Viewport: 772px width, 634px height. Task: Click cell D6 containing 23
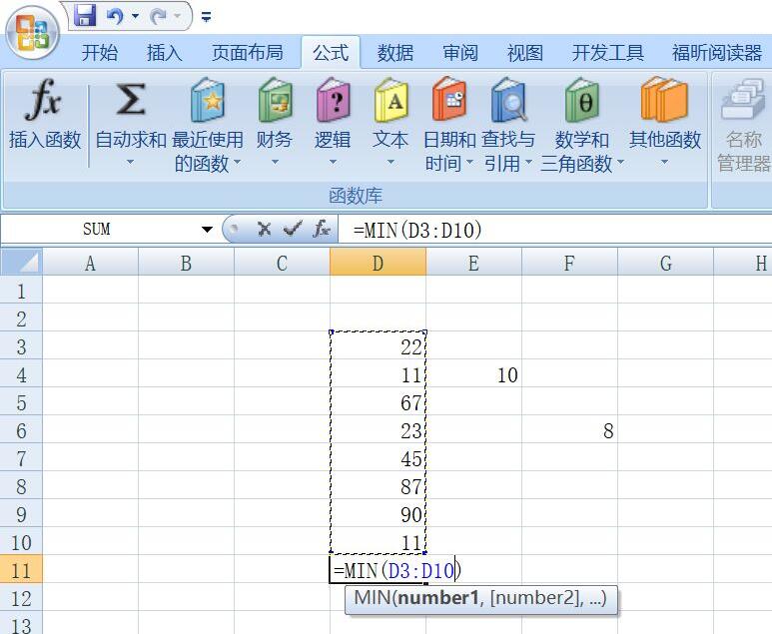pos(378,430)
